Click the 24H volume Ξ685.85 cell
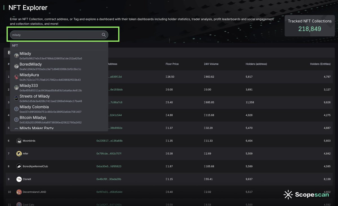 [x=209, y=102]
